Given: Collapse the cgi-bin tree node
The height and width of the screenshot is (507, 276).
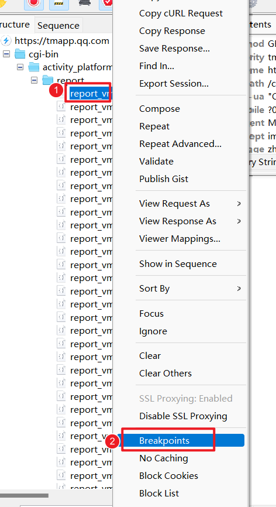Looking at the screenshot, I should tap(6, 54).
